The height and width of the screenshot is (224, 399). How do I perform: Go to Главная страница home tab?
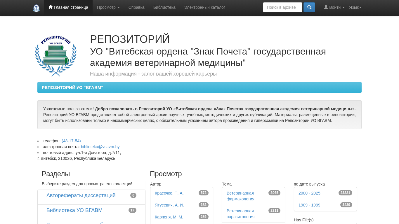click(68, 7)
